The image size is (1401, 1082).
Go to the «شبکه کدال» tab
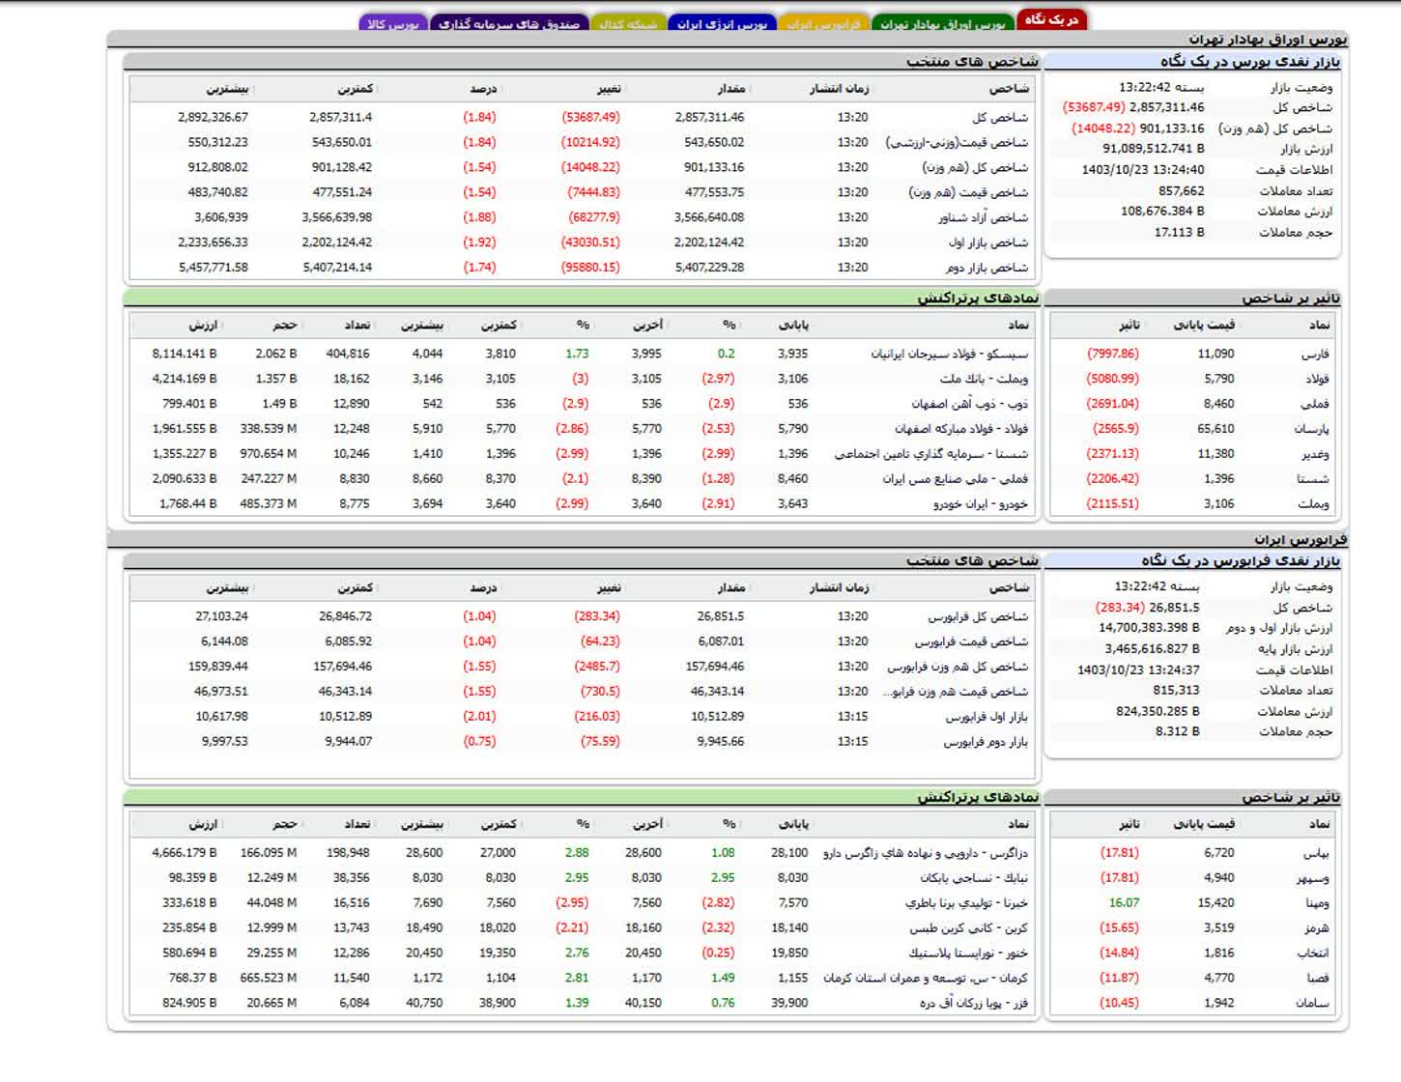click(628, 23)
